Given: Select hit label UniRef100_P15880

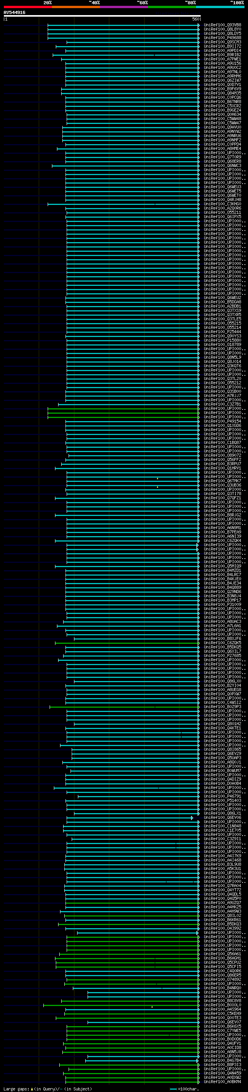Looking at the screenshot, I should [x=222, y=340].
